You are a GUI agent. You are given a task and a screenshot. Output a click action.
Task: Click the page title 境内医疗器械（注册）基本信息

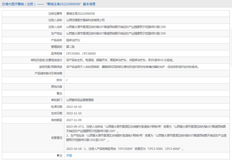coord(50,4)
